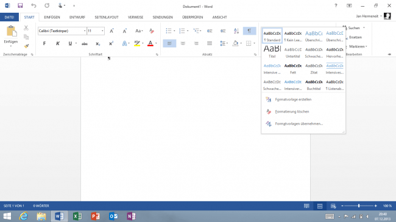Click the Ersetzen button
The image size is (396, 222).
point(355,37)
